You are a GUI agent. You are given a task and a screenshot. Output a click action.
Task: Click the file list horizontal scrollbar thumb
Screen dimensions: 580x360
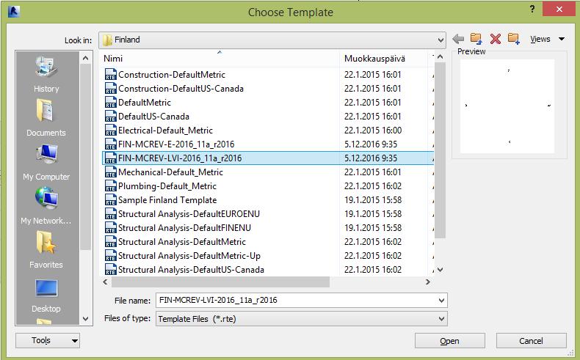click(220, 282)
